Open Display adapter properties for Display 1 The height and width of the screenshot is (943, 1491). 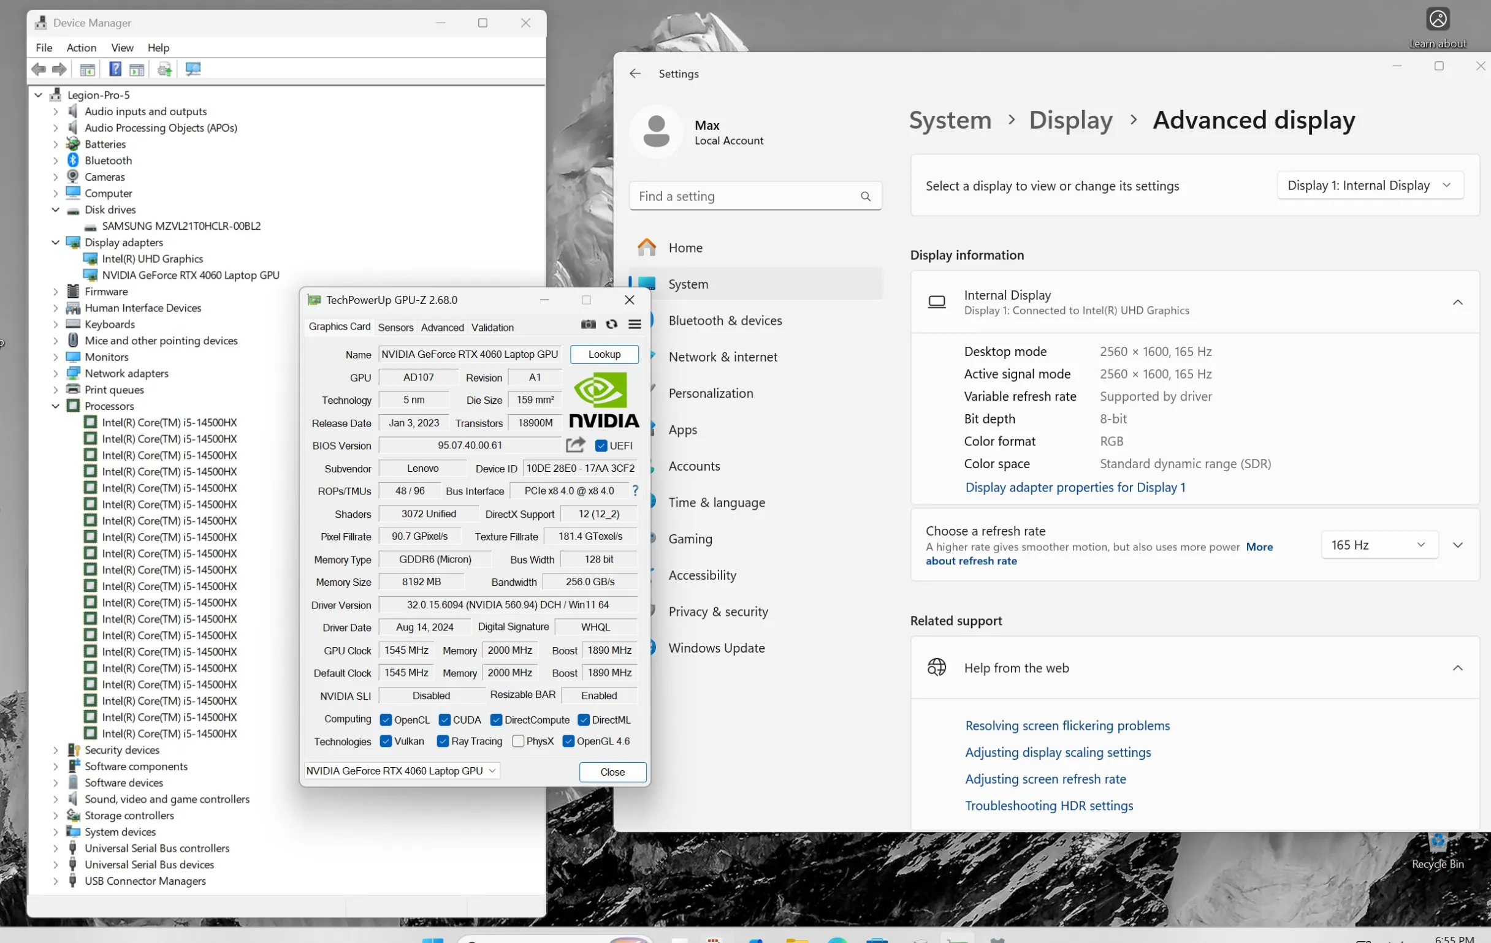(x=1075, y=487)
